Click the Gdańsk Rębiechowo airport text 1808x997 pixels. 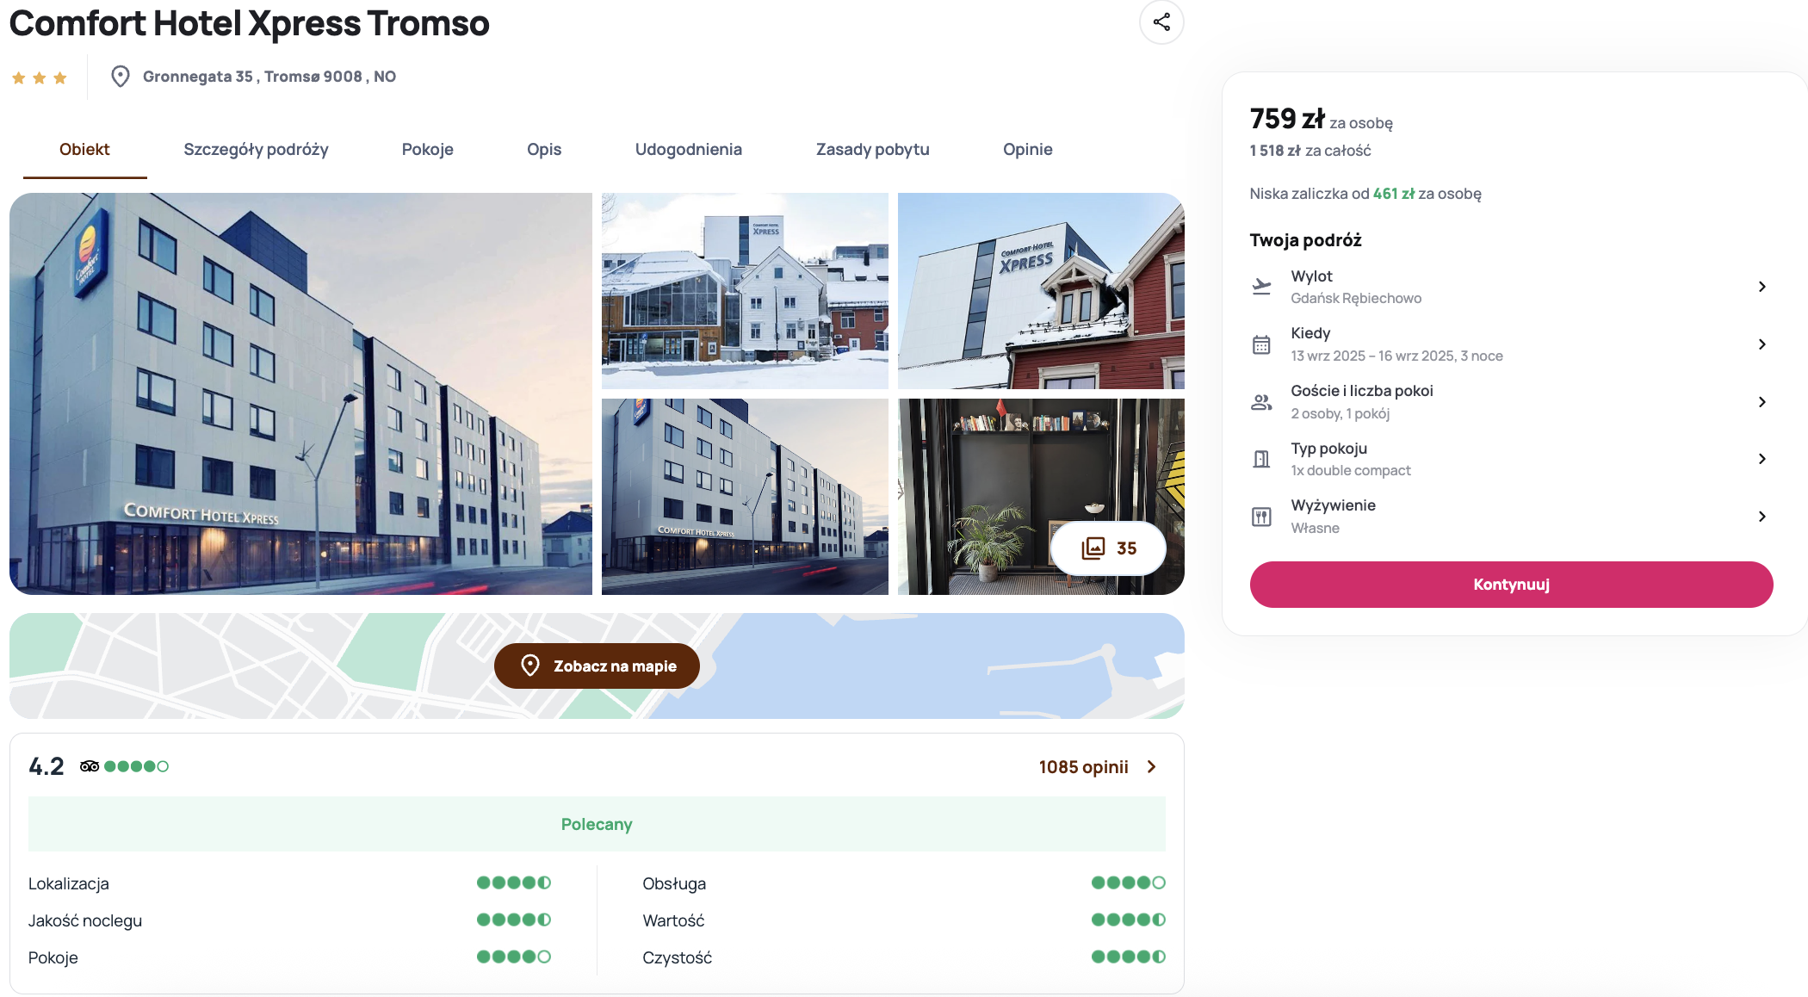[1356, 299]
